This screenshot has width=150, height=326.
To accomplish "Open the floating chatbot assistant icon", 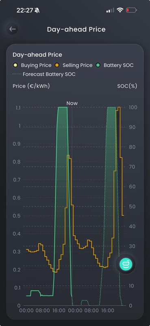I will click(x=126, y=264).
